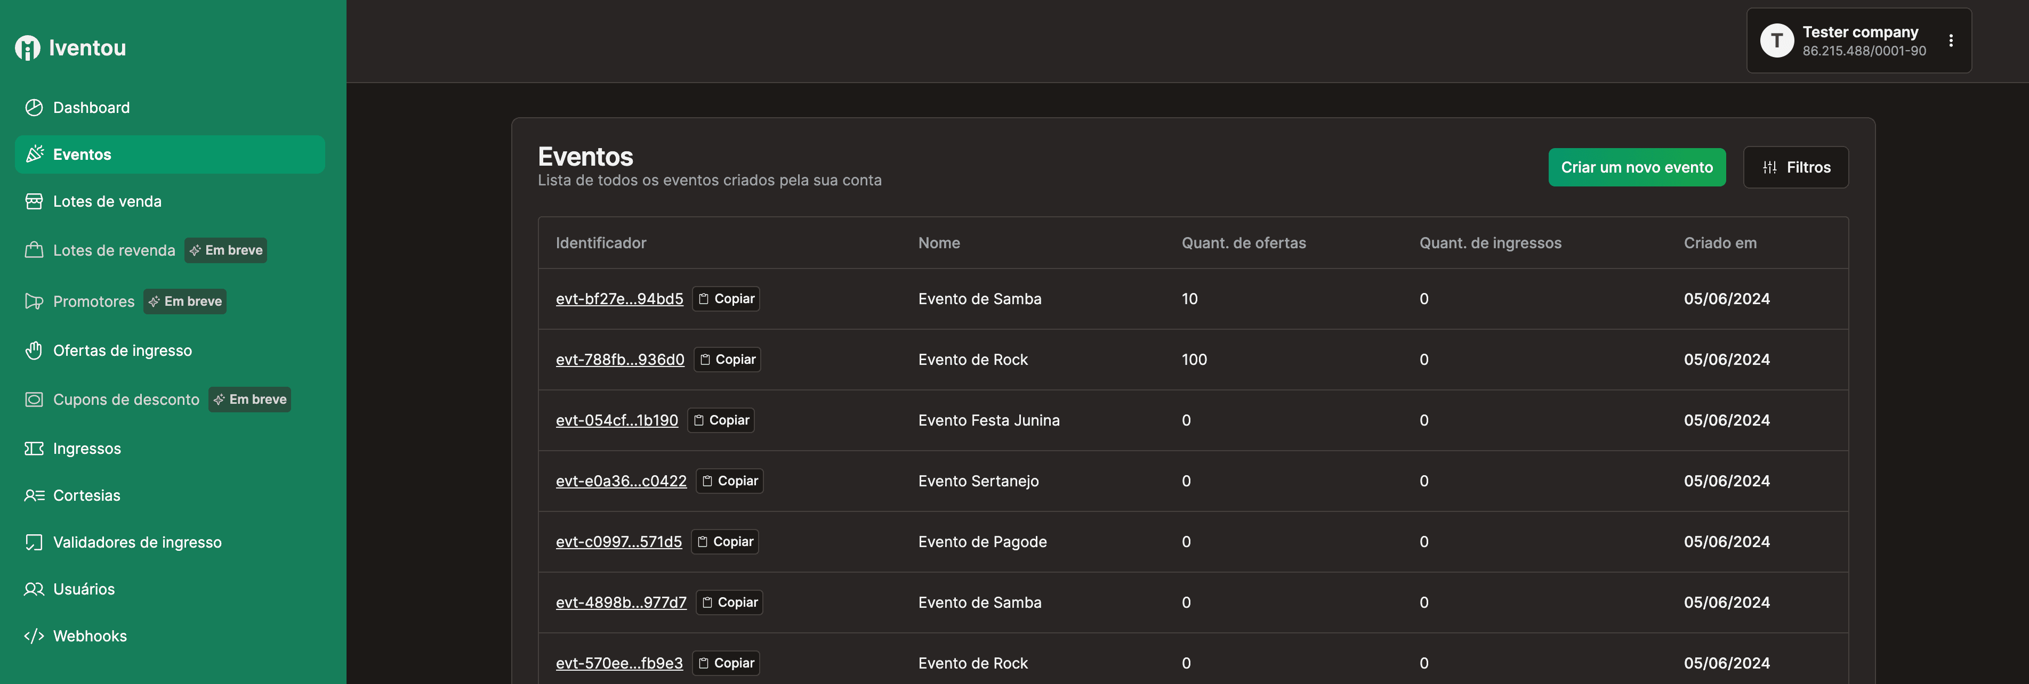The image size is (2029, 684).
Task: Click the Iventou logo icon
Action: (x=28, y=48)
